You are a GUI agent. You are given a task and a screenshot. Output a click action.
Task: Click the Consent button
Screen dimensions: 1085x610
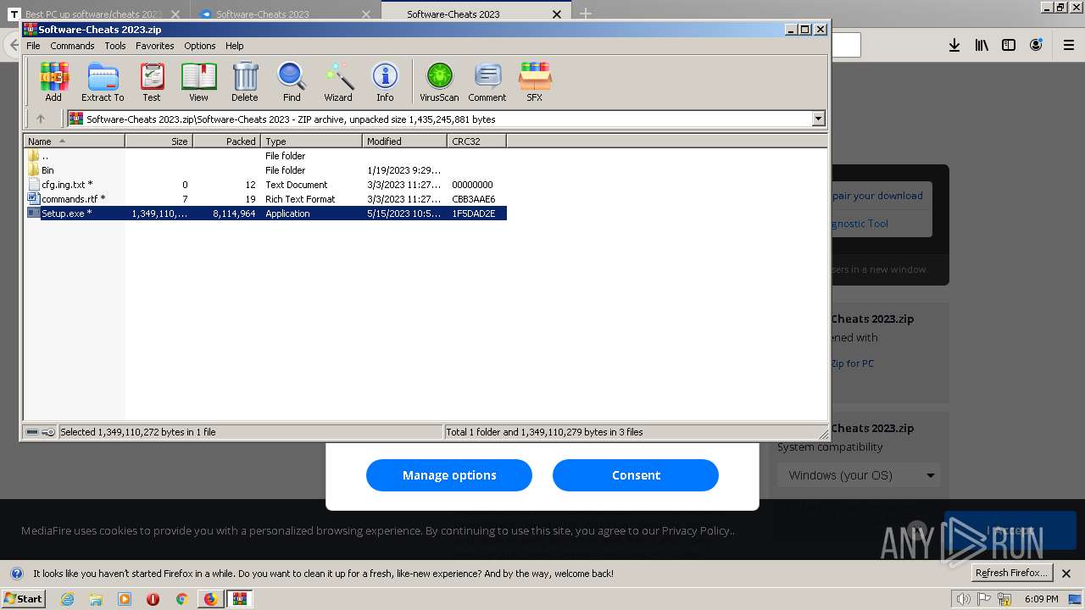(636, 475)
